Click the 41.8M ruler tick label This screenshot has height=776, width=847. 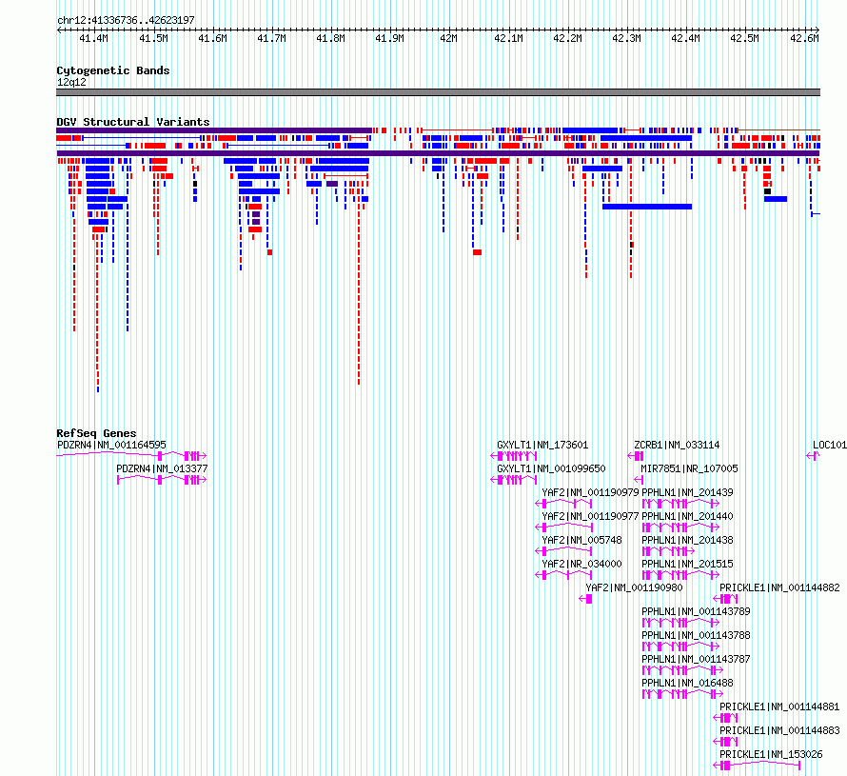(330, 38)
